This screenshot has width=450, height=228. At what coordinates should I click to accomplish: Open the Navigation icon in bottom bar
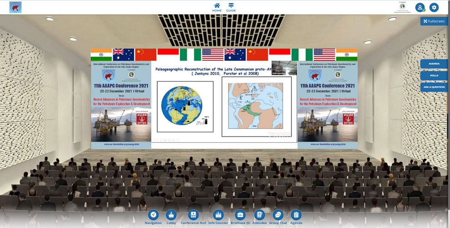153,217
